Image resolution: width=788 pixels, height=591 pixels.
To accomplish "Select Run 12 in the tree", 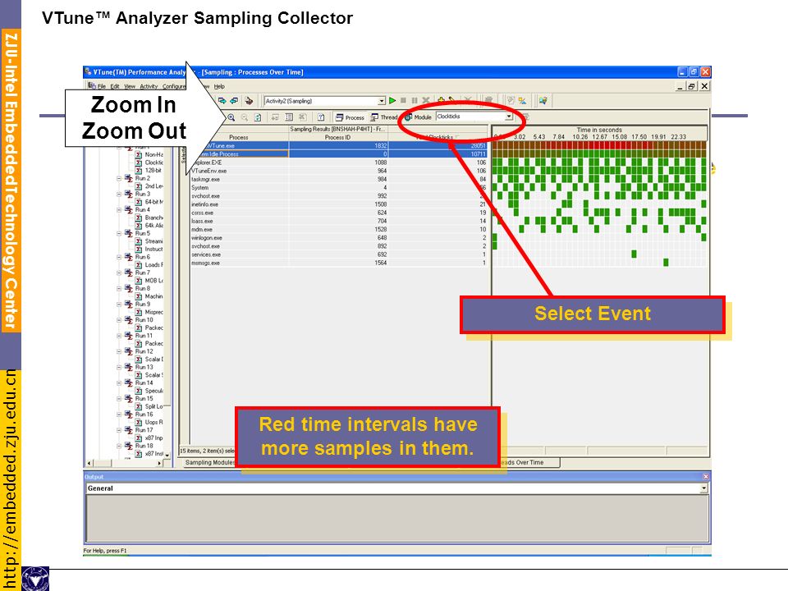I will [144, 351].
